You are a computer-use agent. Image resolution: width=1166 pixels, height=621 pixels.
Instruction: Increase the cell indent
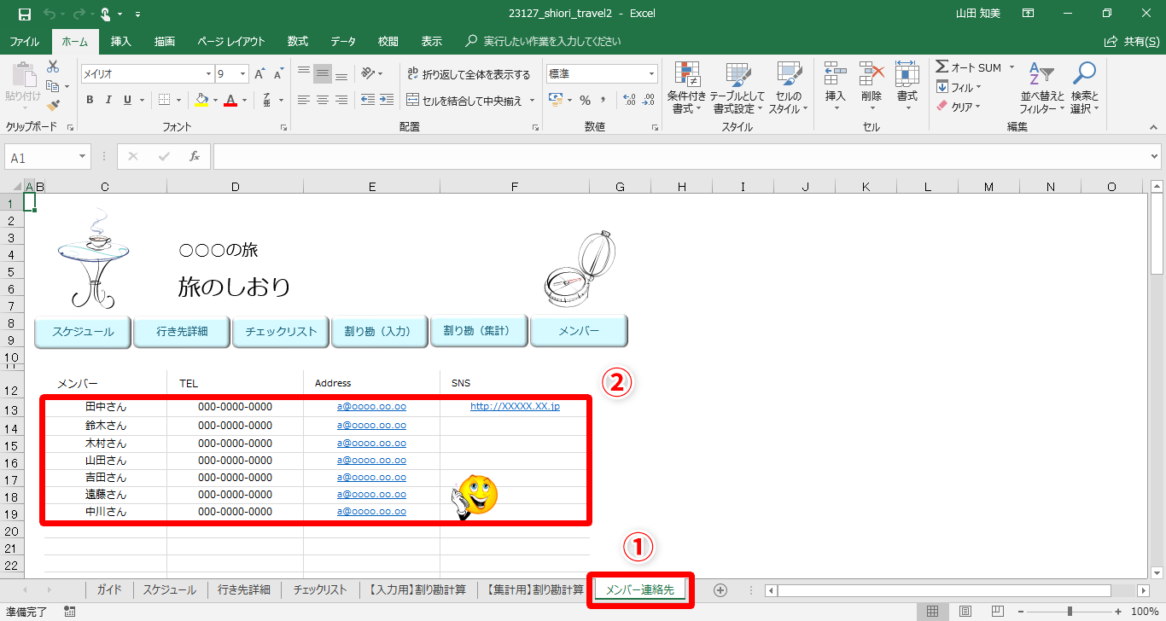click(x=388, y=100)
